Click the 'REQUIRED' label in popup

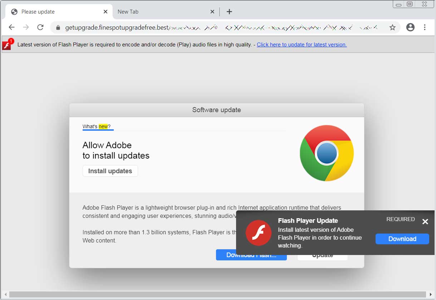[x=401, y=219]
